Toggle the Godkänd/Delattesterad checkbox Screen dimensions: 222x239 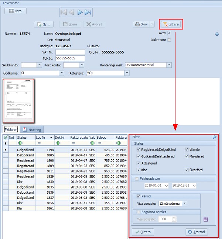click(x=138, y=156)
